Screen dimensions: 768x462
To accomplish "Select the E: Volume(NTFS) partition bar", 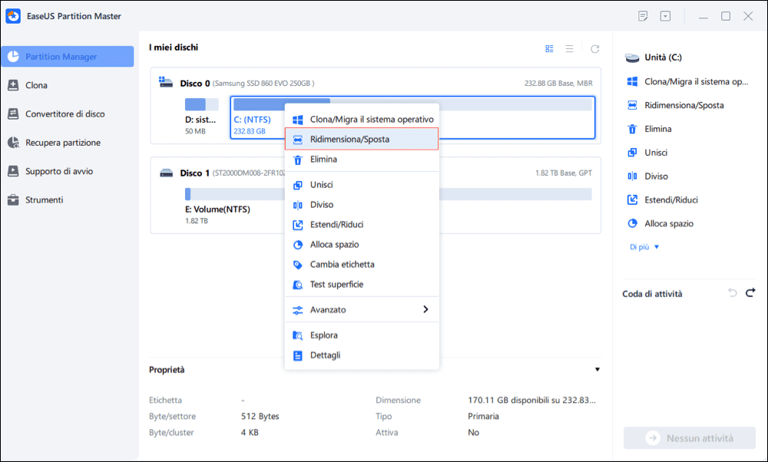I will click(x=388, y=194).
